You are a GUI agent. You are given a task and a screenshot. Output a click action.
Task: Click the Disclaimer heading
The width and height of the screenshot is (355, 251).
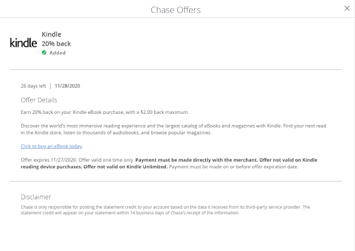[36, 197]
